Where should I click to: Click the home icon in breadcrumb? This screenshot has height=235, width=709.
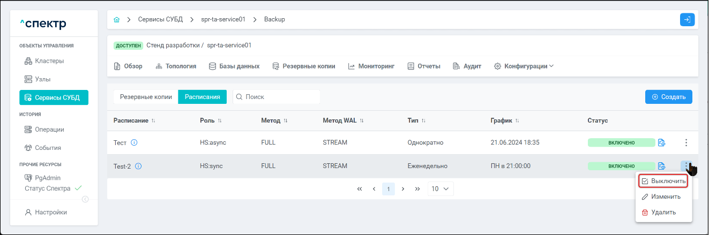coord(117,20)
